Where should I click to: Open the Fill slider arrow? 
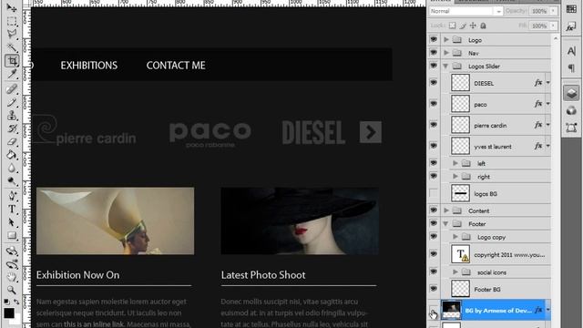tap(553, 26)
